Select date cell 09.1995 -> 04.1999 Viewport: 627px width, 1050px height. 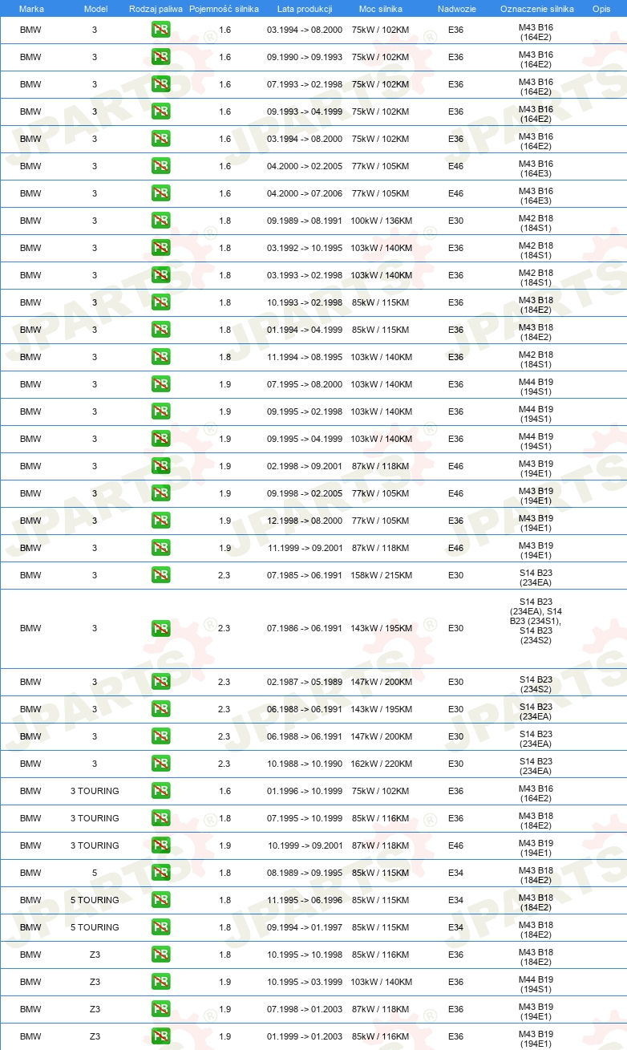pyautogui.click(x=305, y=439)
